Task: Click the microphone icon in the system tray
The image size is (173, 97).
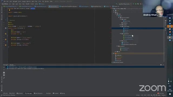Action: click(169, 81)
